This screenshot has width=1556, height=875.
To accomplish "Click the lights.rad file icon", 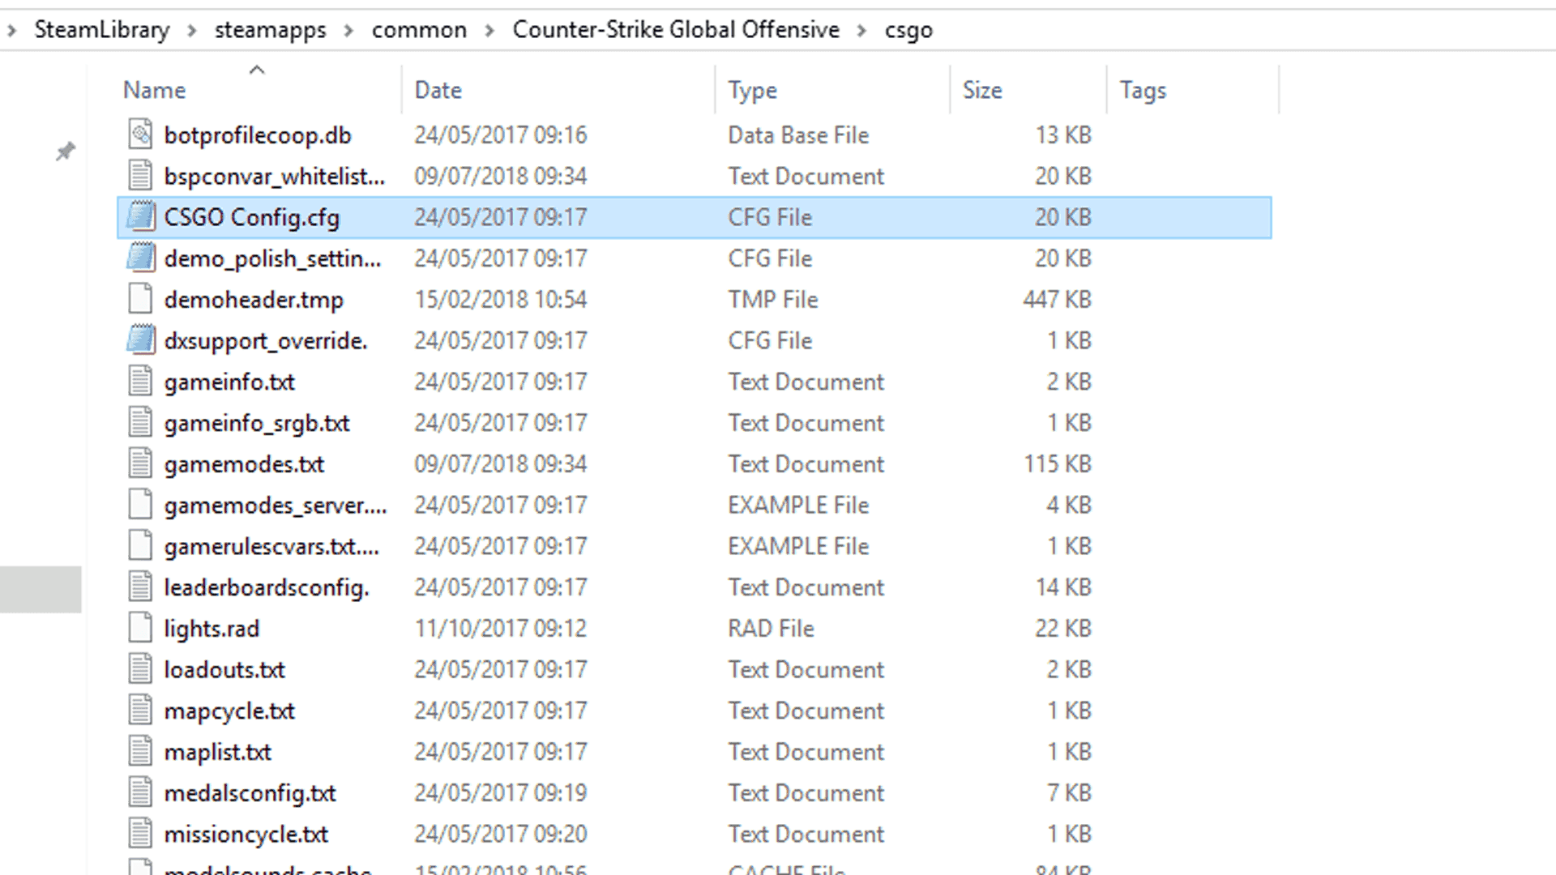I will coord(140,629).
